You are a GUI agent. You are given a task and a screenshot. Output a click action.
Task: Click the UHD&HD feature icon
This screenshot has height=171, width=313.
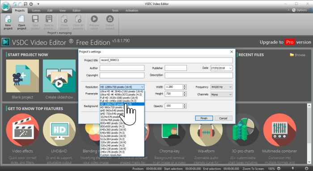(59, 130)
